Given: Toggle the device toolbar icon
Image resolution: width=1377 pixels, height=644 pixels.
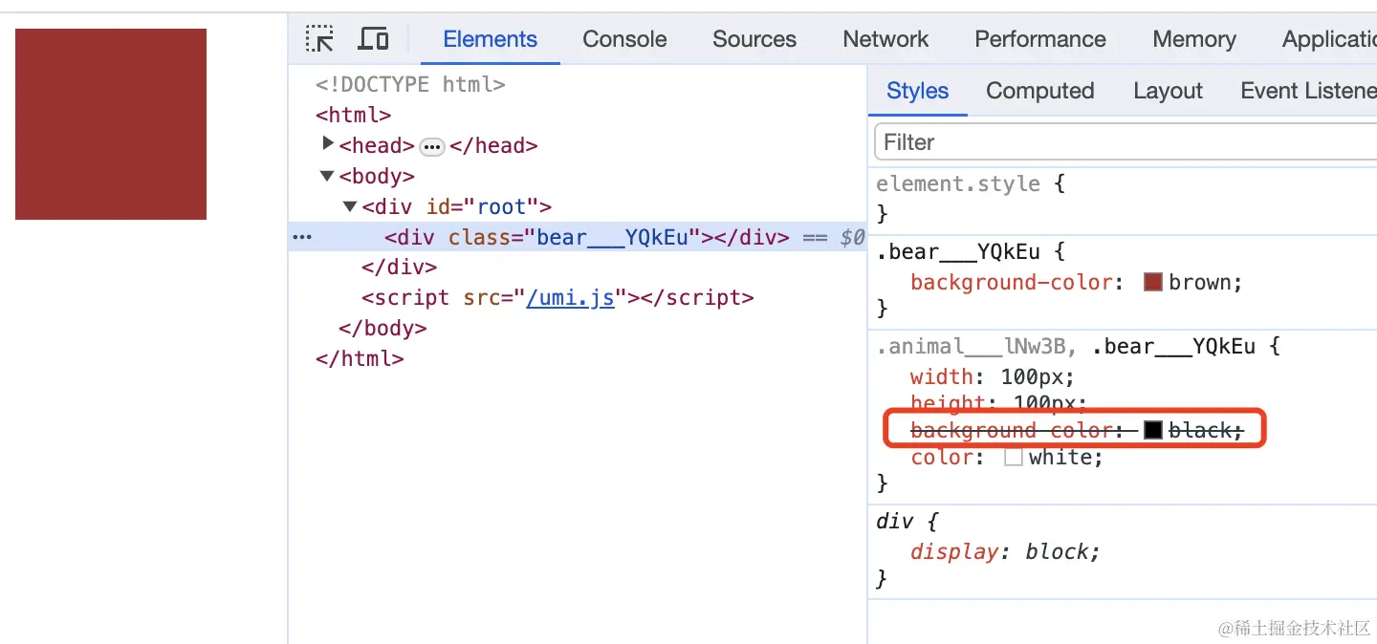Looking at the screenshot, I should point(373,39).
